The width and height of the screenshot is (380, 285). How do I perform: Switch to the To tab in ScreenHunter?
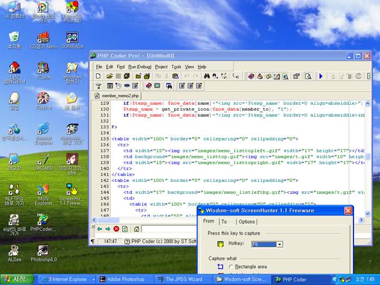[224, 221]
